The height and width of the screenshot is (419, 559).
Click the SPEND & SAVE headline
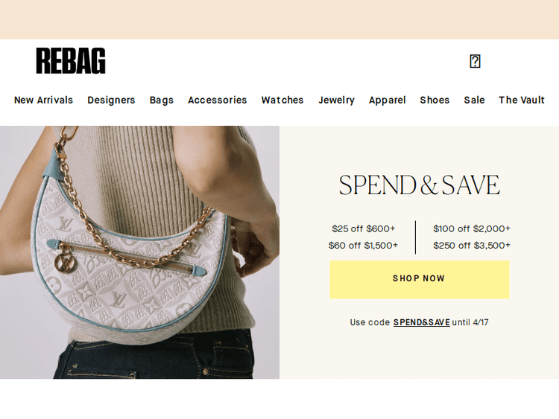click(x=419, y=185)
